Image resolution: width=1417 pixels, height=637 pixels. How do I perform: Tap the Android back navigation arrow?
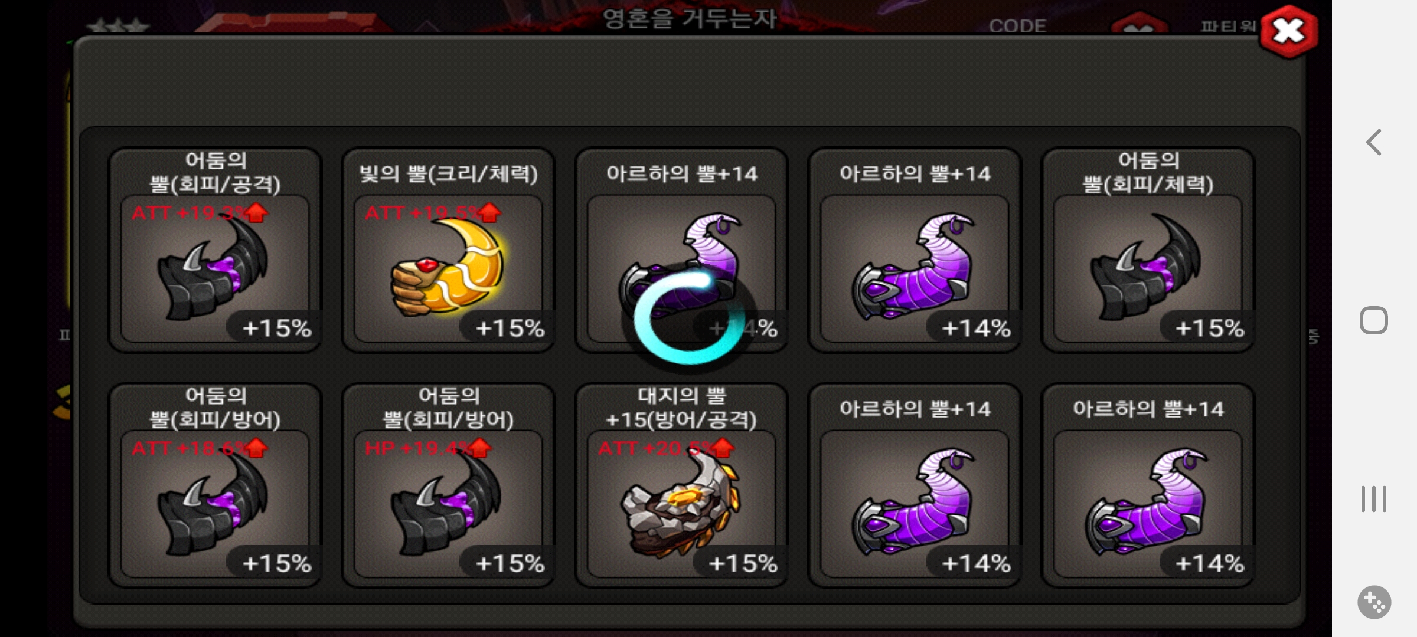click(x=1374, y=142)
